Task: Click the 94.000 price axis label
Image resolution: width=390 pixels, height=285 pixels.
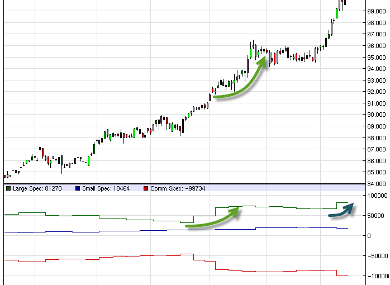Action: pos(377,69)
